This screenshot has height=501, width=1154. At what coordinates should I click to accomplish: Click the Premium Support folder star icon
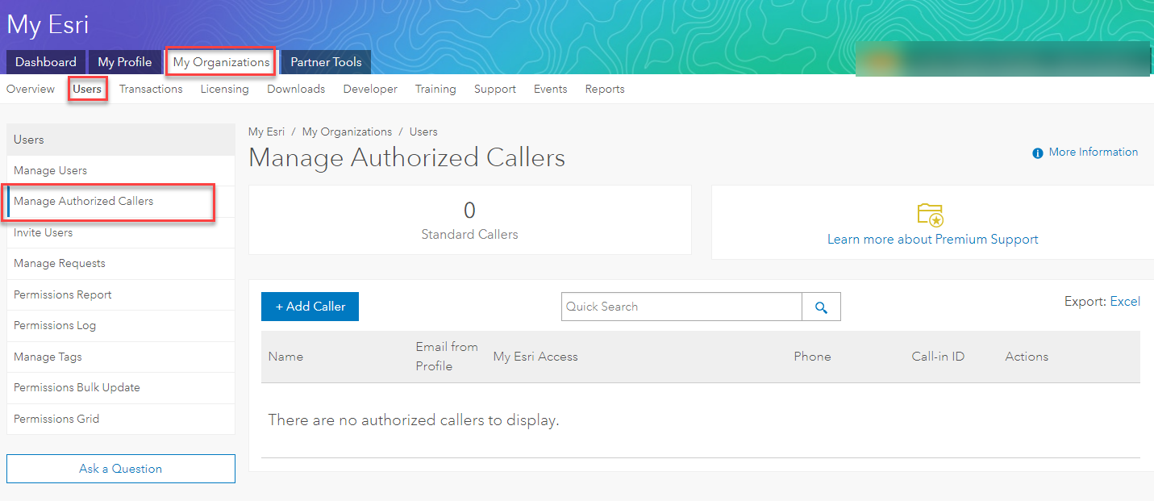931,215
